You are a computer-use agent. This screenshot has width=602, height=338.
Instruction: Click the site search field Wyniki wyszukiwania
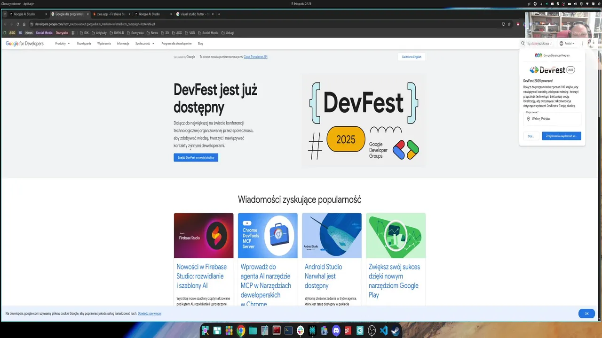pyautogui.click(x=538, y=43)
